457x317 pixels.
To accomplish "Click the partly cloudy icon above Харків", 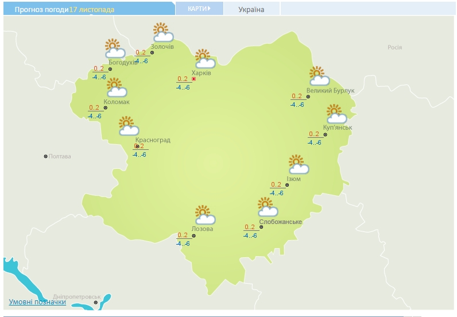I will [204, 59].
